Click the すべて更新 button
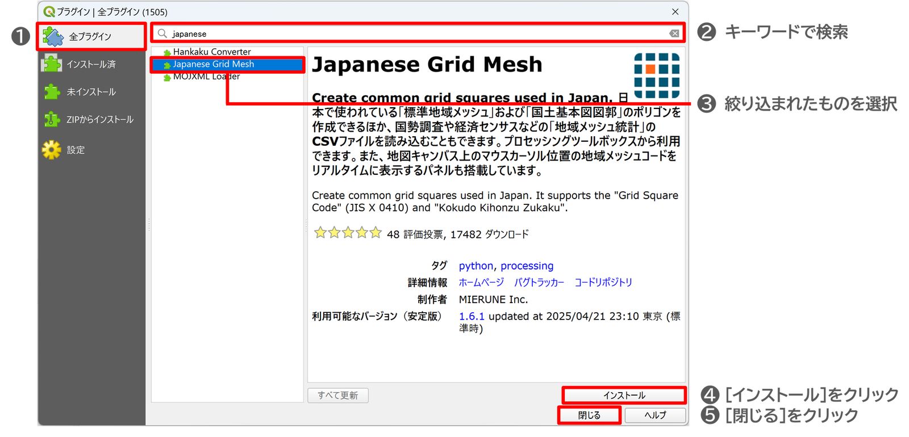The width and height of the screenshot is (909, 437). pos(338,396)
